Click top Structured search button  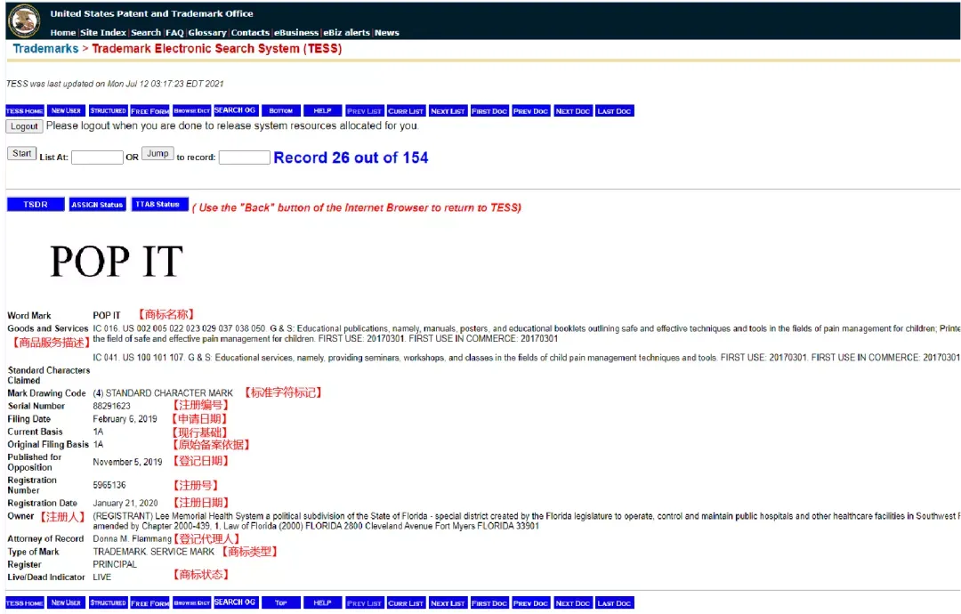coord(108,111)
